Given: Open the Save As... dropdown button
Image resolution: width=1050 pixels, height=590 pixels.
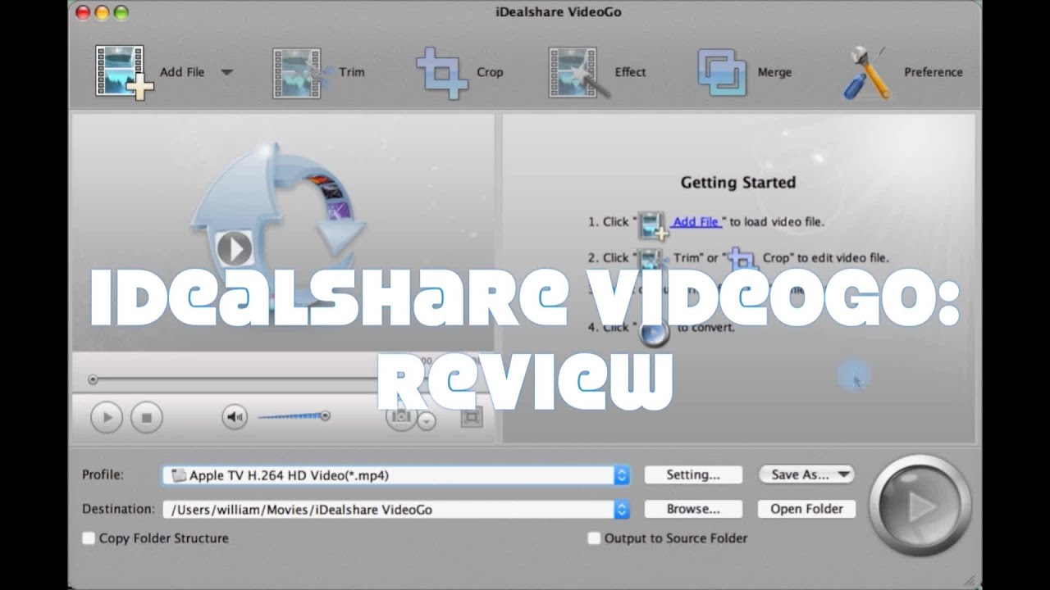Looking at the screenshot, I should pyautogui.click(x=806, y=474).
